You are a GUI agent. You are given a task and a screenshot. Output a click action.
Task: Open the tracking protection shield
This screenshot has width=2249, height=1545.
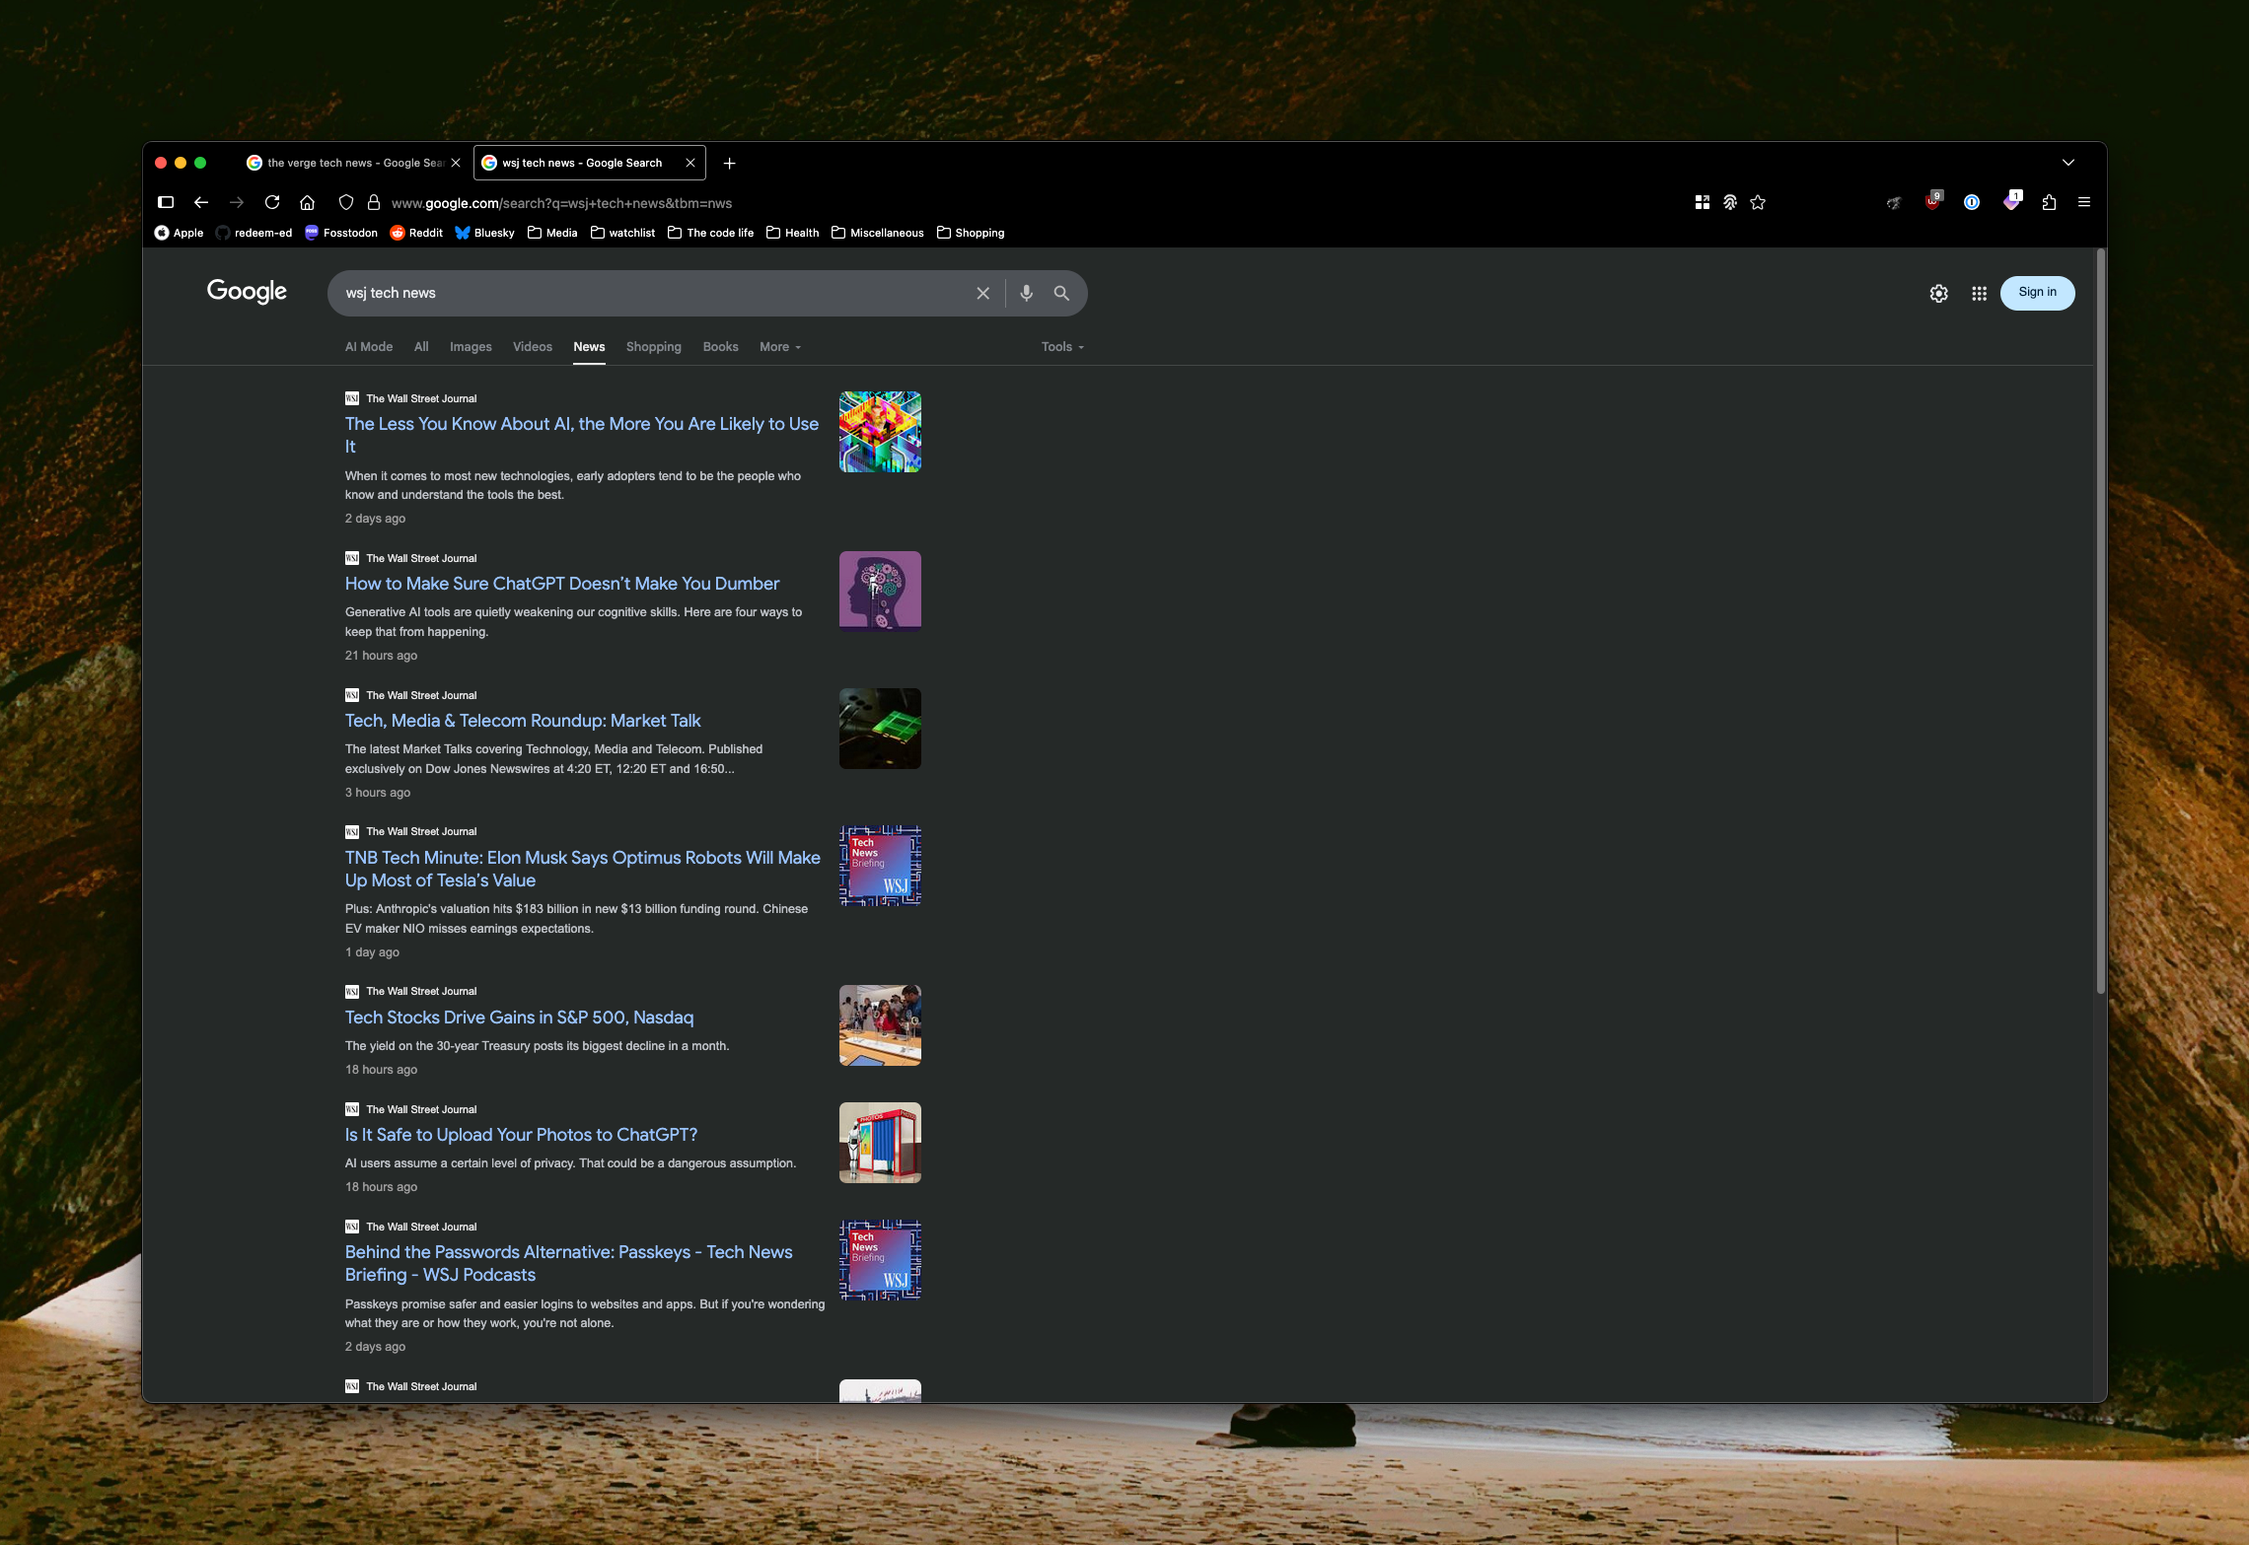tap(345, 202)
